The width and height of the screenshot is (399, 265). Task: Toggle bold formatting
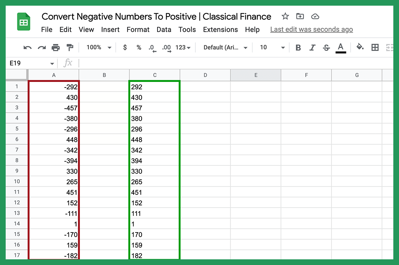coord(298,47)
